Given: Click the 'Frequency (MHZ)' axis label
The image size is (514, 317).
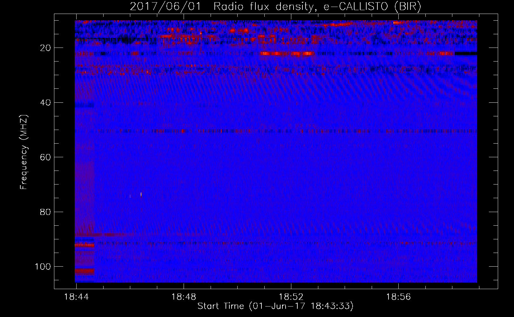Looking at the screenshot, I should [x=24, y=152].
